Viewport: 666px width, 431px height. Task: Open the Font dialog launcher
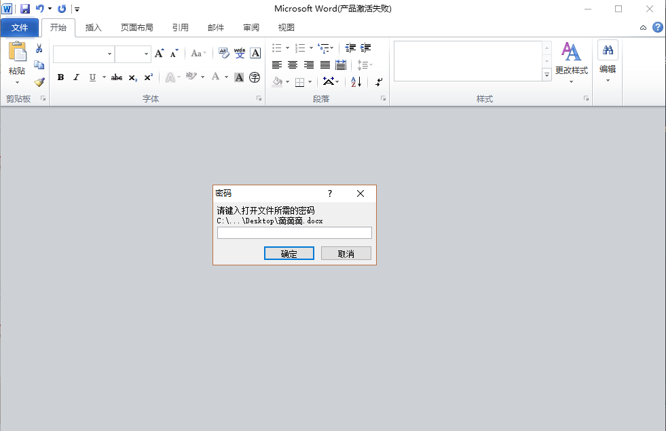click(259, 98)
